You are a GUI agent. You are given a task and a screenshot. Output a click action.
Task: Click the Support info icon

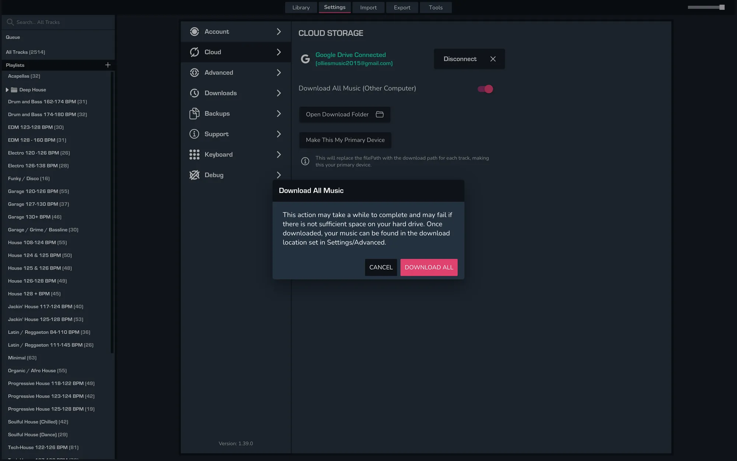point(194,134)
